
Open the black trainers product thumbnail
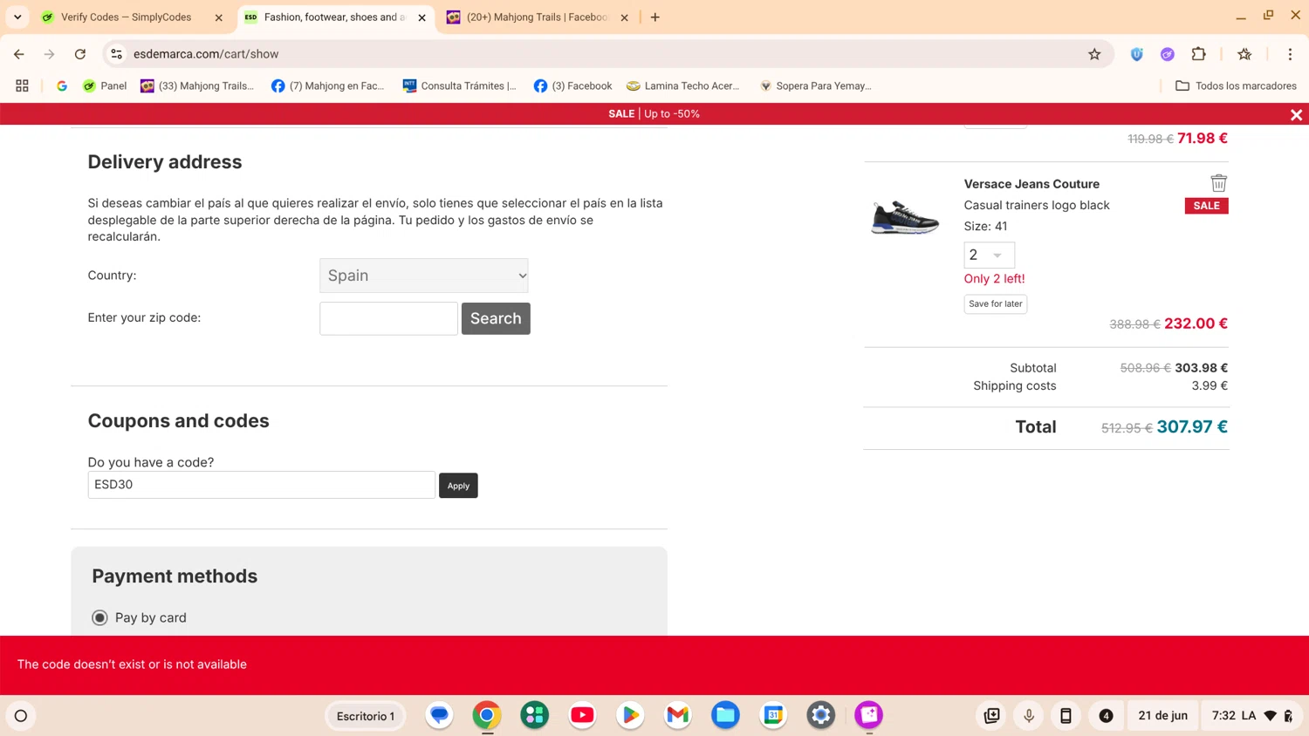(905, 216)
